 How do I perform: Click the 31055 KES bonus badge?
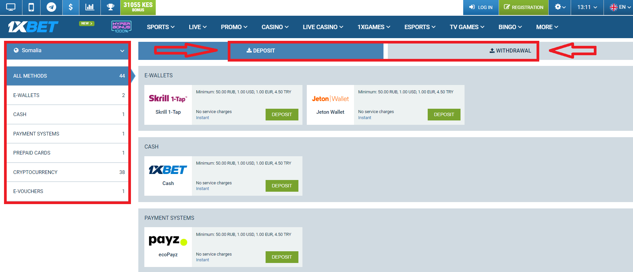click(138, 7)
